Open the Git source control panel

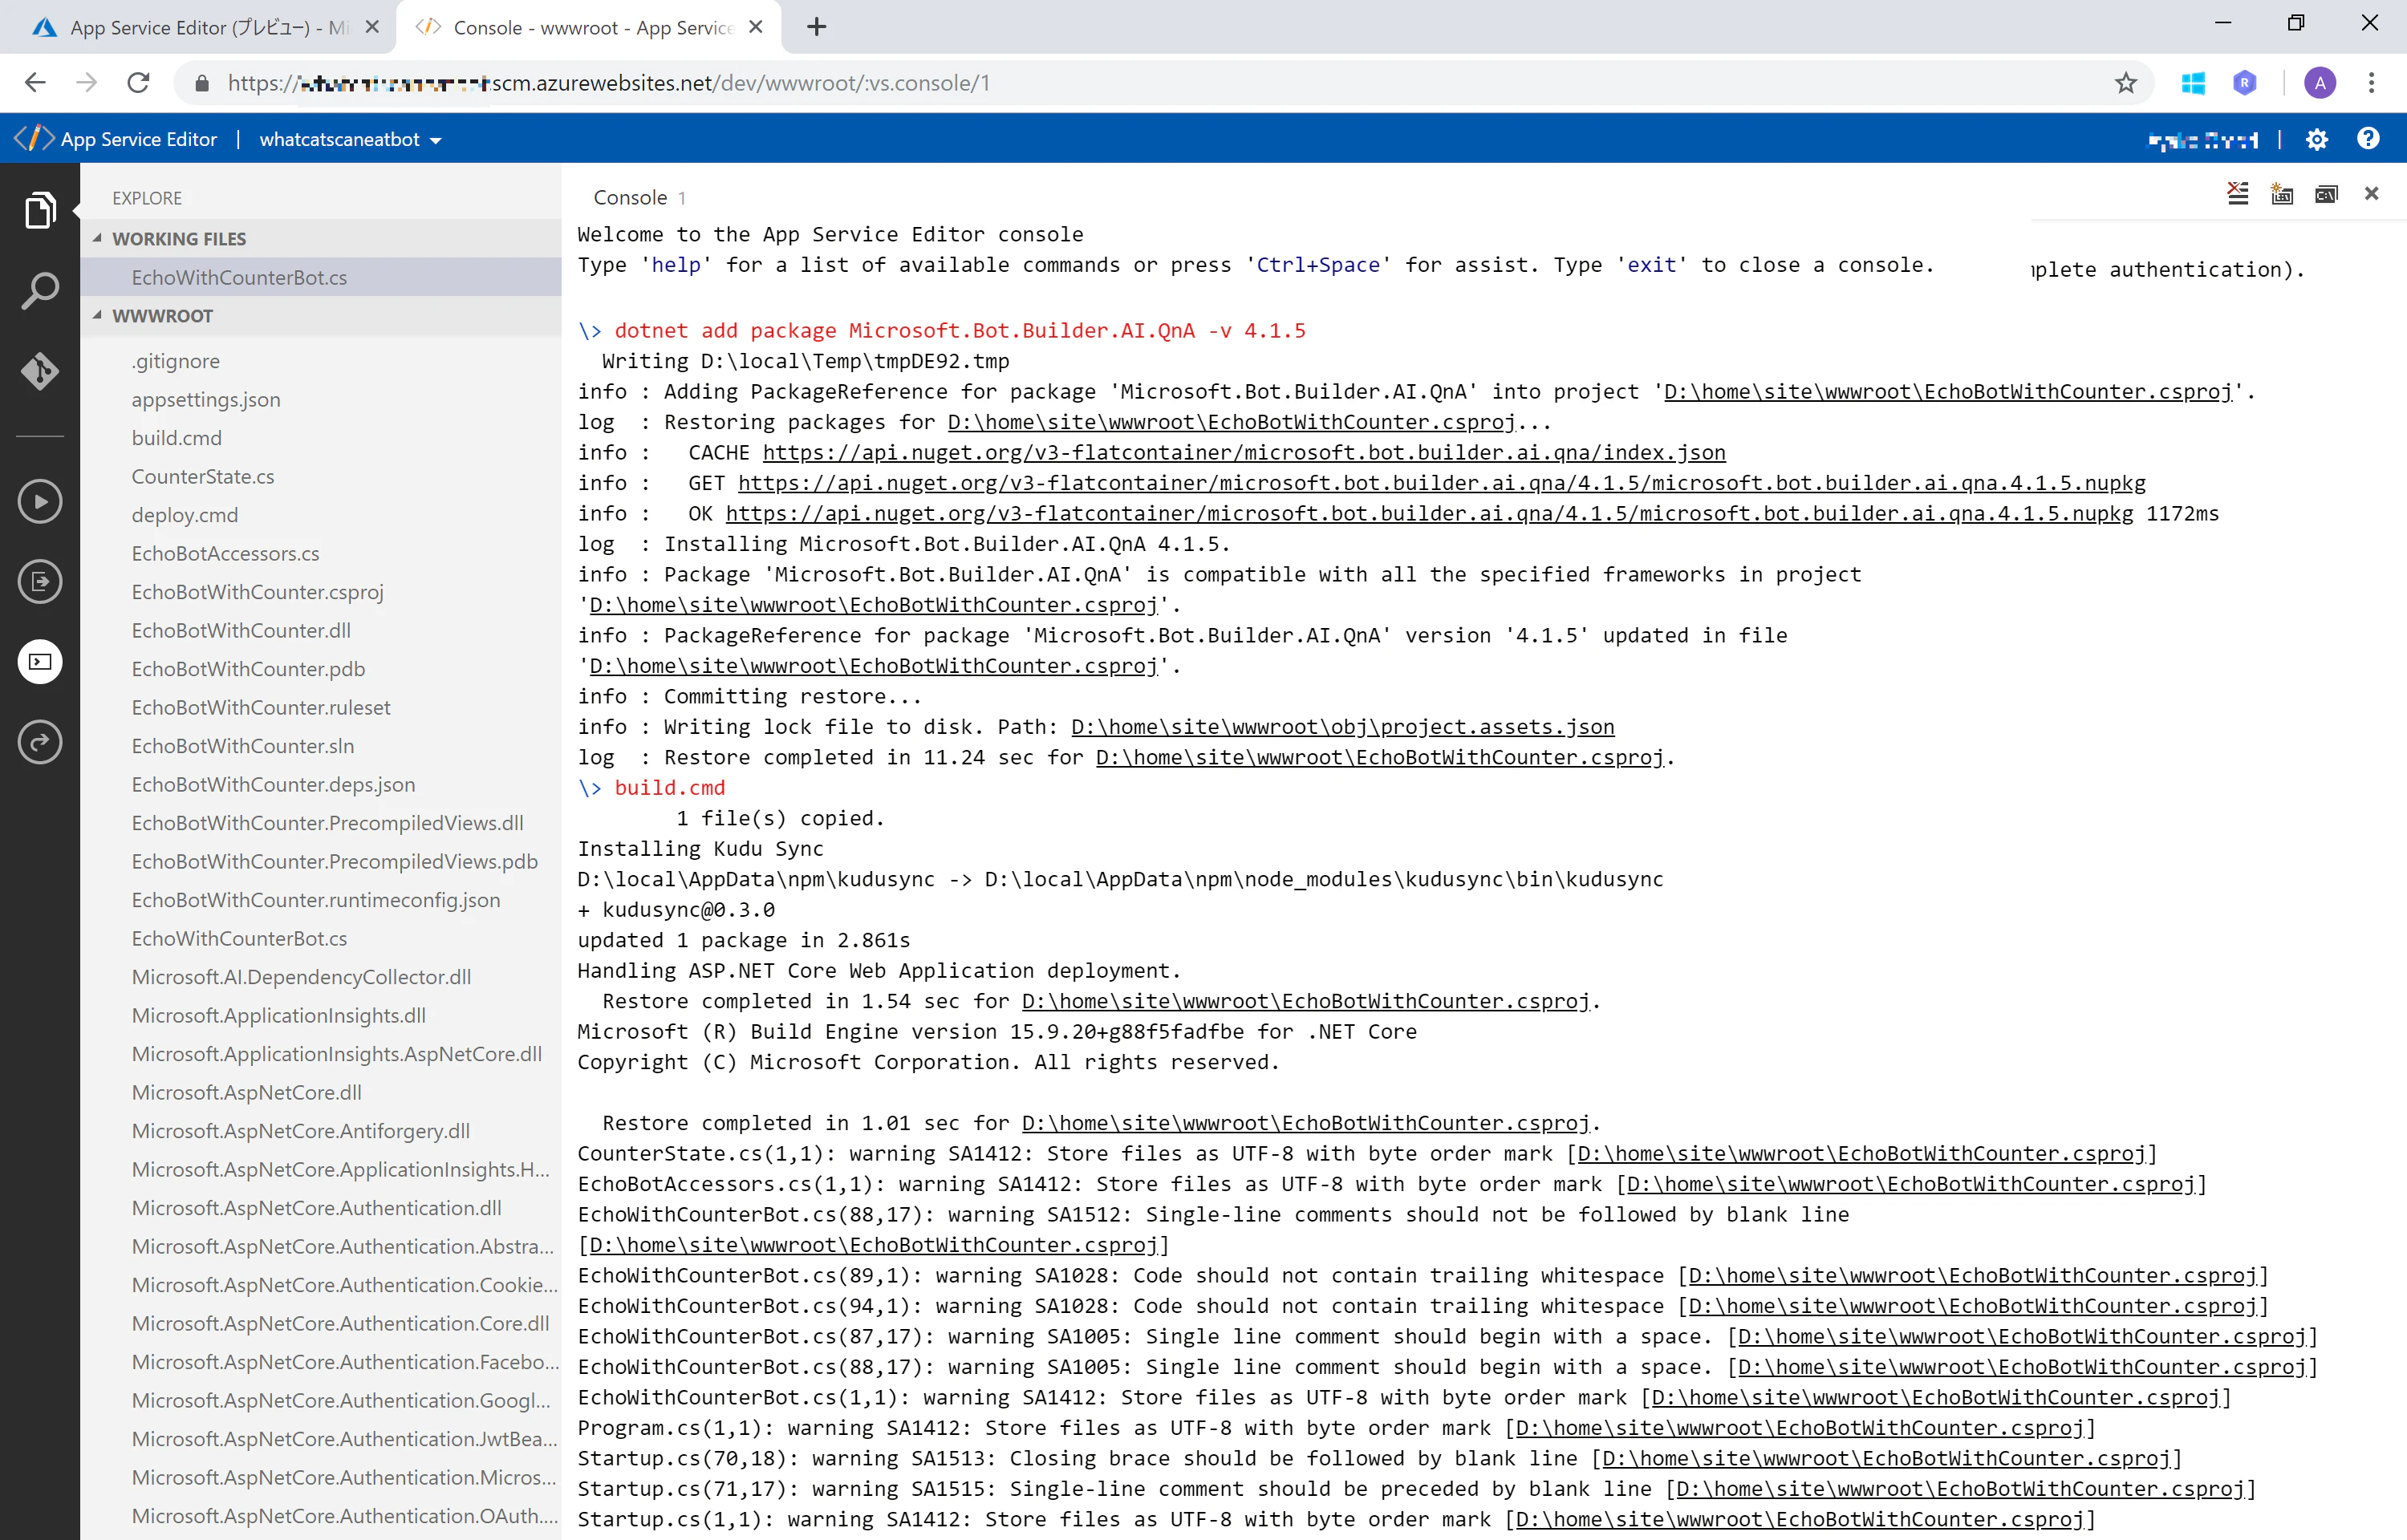[x=40, y=371]
